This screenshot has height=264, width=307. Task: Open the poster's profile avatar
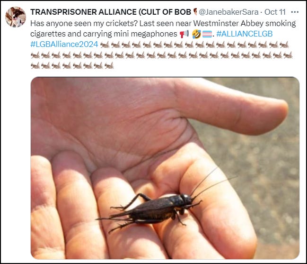(x=16, y=17)
